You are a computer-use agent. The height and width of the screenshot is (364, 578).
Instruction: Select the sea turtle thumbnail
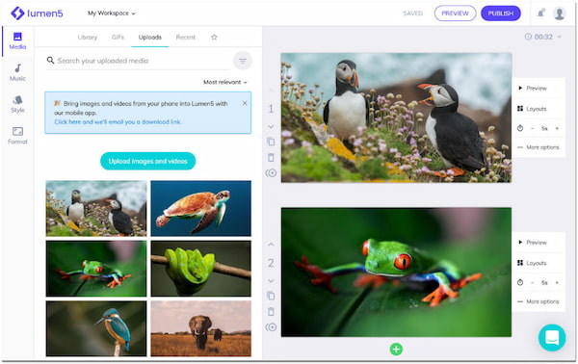201,208
